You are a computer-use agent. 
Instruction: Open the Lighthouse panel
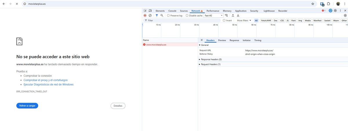269,11
